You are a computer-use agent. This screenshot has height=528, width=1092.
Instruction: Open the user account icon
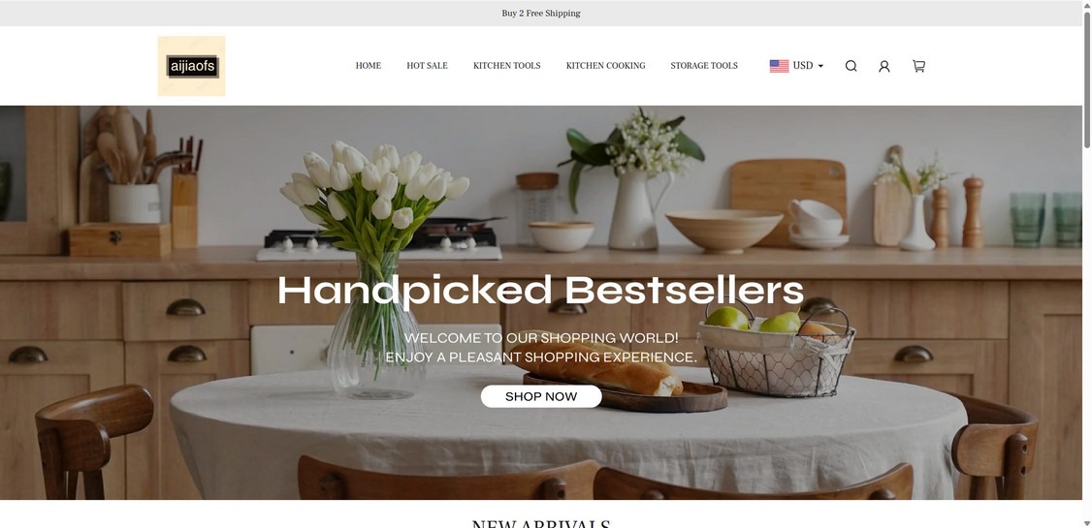[x=883, y=66]
